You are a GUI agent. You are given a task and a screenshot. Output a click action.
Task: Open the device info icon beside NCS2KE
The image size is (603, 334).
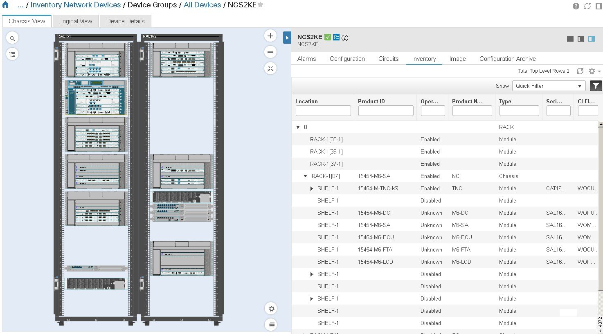[345, 38]
